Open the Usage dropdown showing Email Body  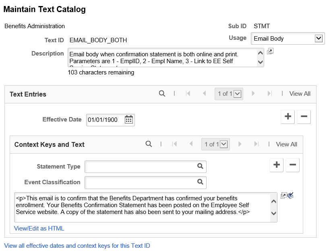288,38
